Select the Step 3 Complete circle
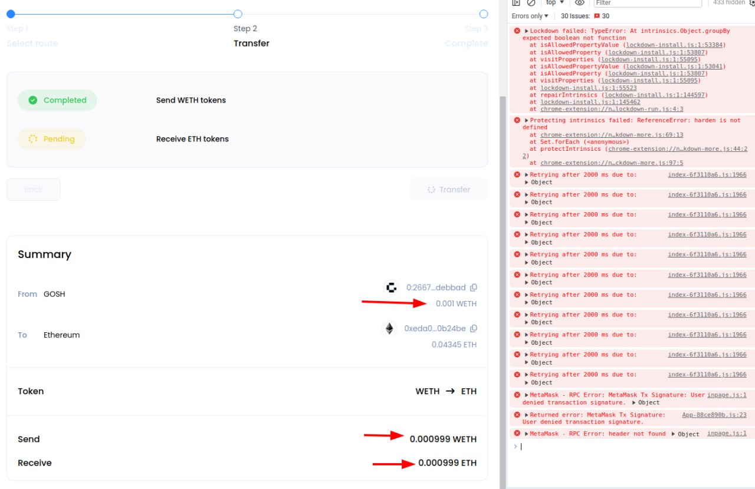 [484, 14]
